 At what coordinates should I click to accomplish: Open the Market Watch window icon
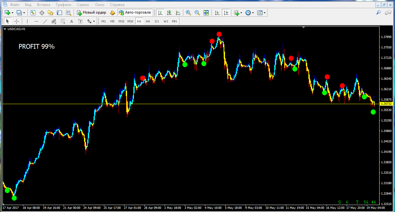pyautogui.click(x=33, y=13)
